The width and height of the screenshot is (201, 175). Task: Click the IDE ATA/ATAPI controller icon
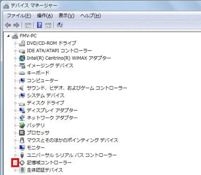(x=22, y=51)
